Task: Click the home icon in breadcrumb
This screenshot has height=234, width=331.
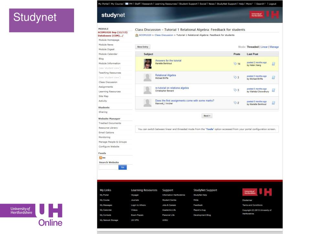Action: (137, 35)
